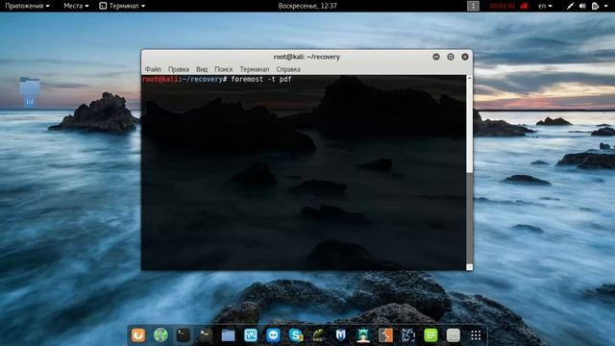
Task: Open the Files folder icon in dock
Action: click(x=228, y=335)
